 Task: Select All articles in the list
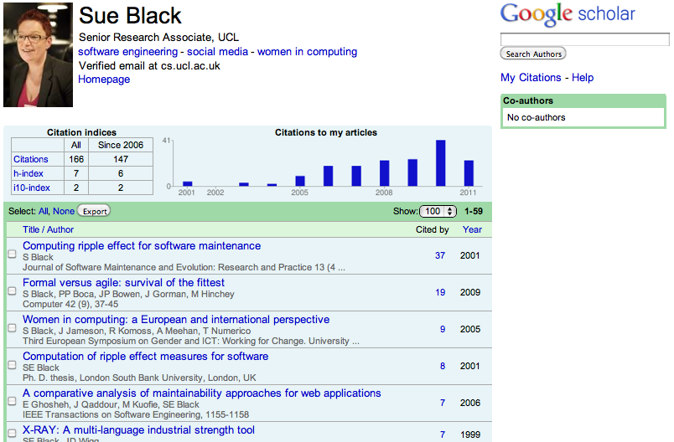(44, 211)
